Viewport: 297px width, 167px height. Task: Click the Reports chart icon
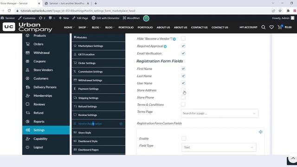point(28,122)
